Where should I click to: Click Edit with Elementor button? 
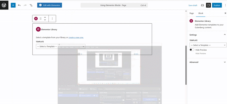coord(50,5)
